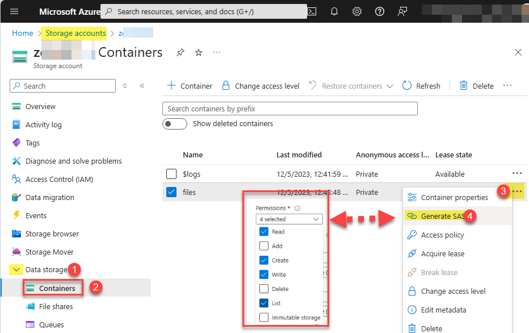Open Overview in the sidebar
529x333 pixels.
(x=40, y=106)
